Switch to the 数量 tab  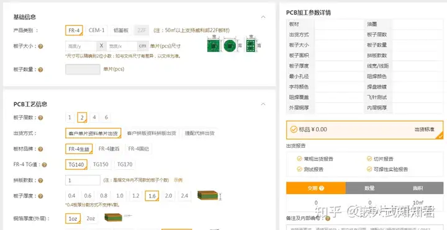[x=369, y=188]
